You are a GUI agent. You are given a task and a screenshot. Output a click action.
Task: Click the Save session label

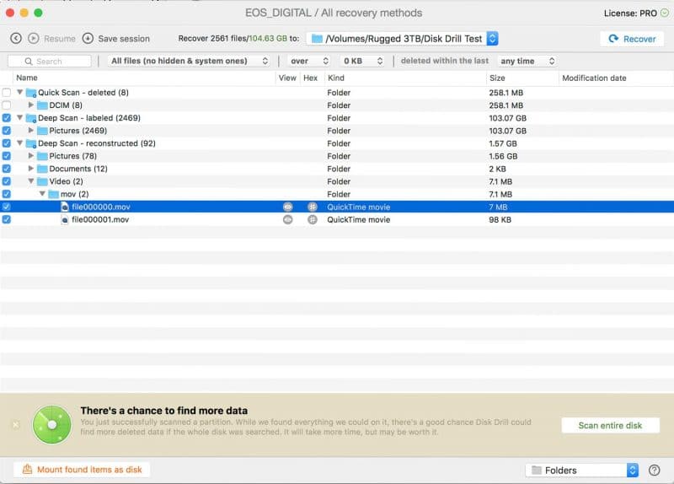click(x=124, y=39)
